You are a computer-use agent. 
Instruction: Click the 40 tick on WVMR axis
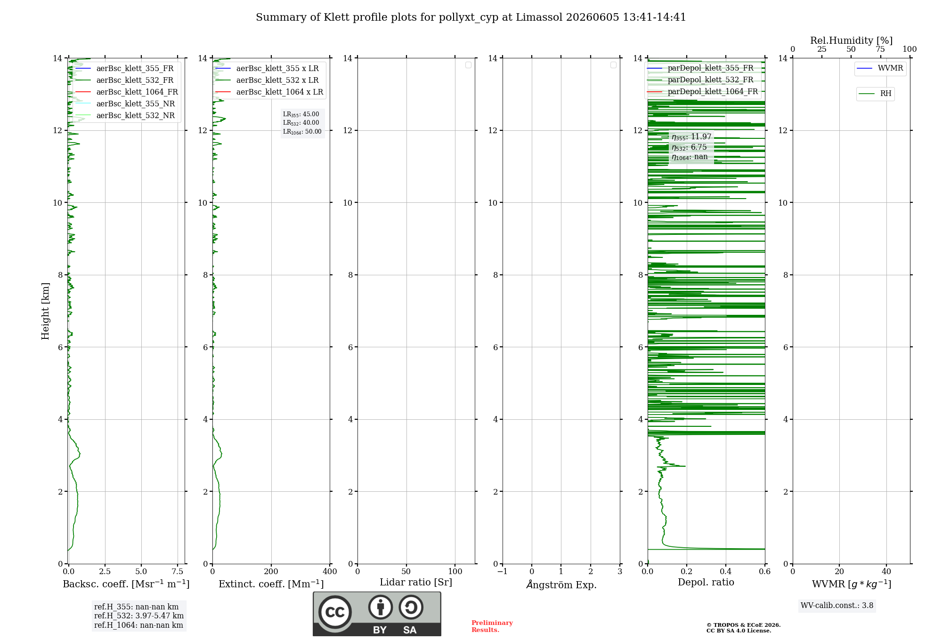coord(886,572)
